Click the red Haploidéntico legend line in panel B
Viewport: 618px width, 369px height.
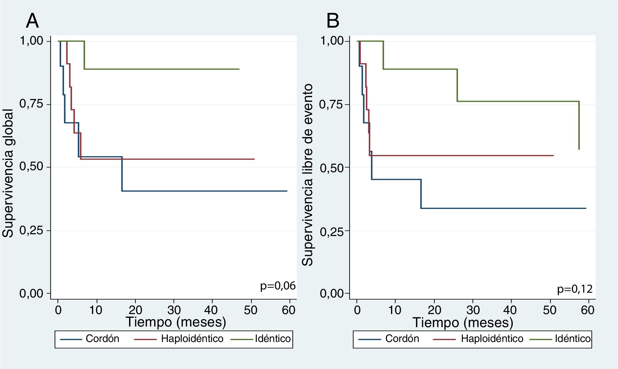pyautogui.click(x=444, y=339)
